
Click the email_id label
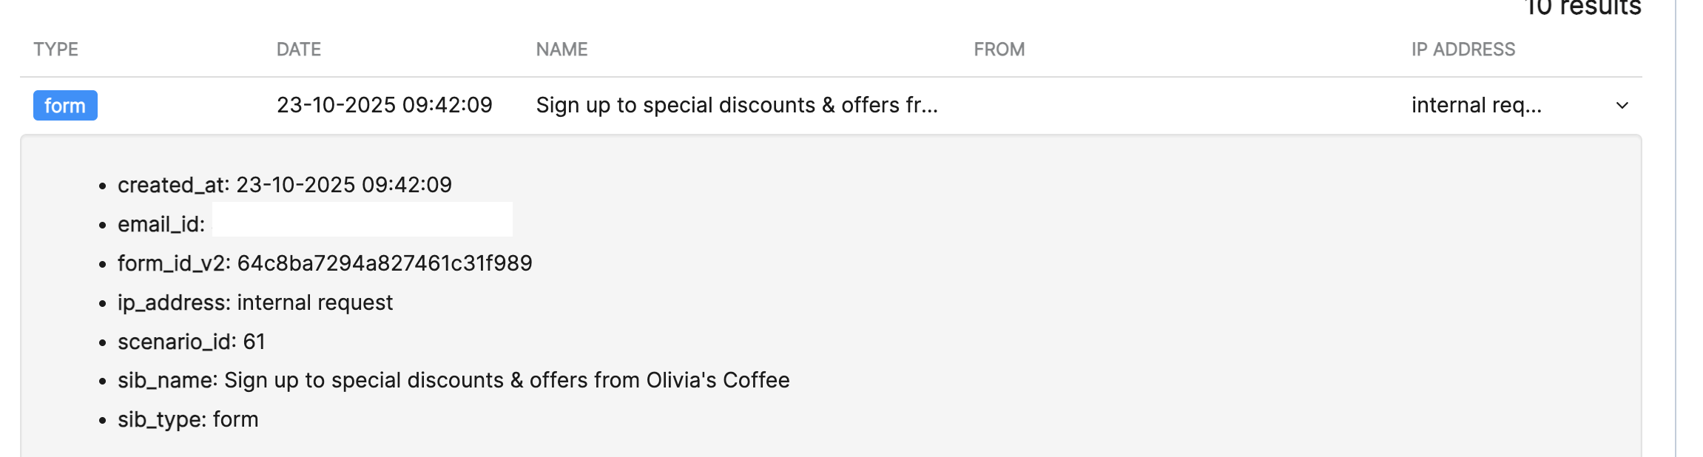tap(161, 224)
